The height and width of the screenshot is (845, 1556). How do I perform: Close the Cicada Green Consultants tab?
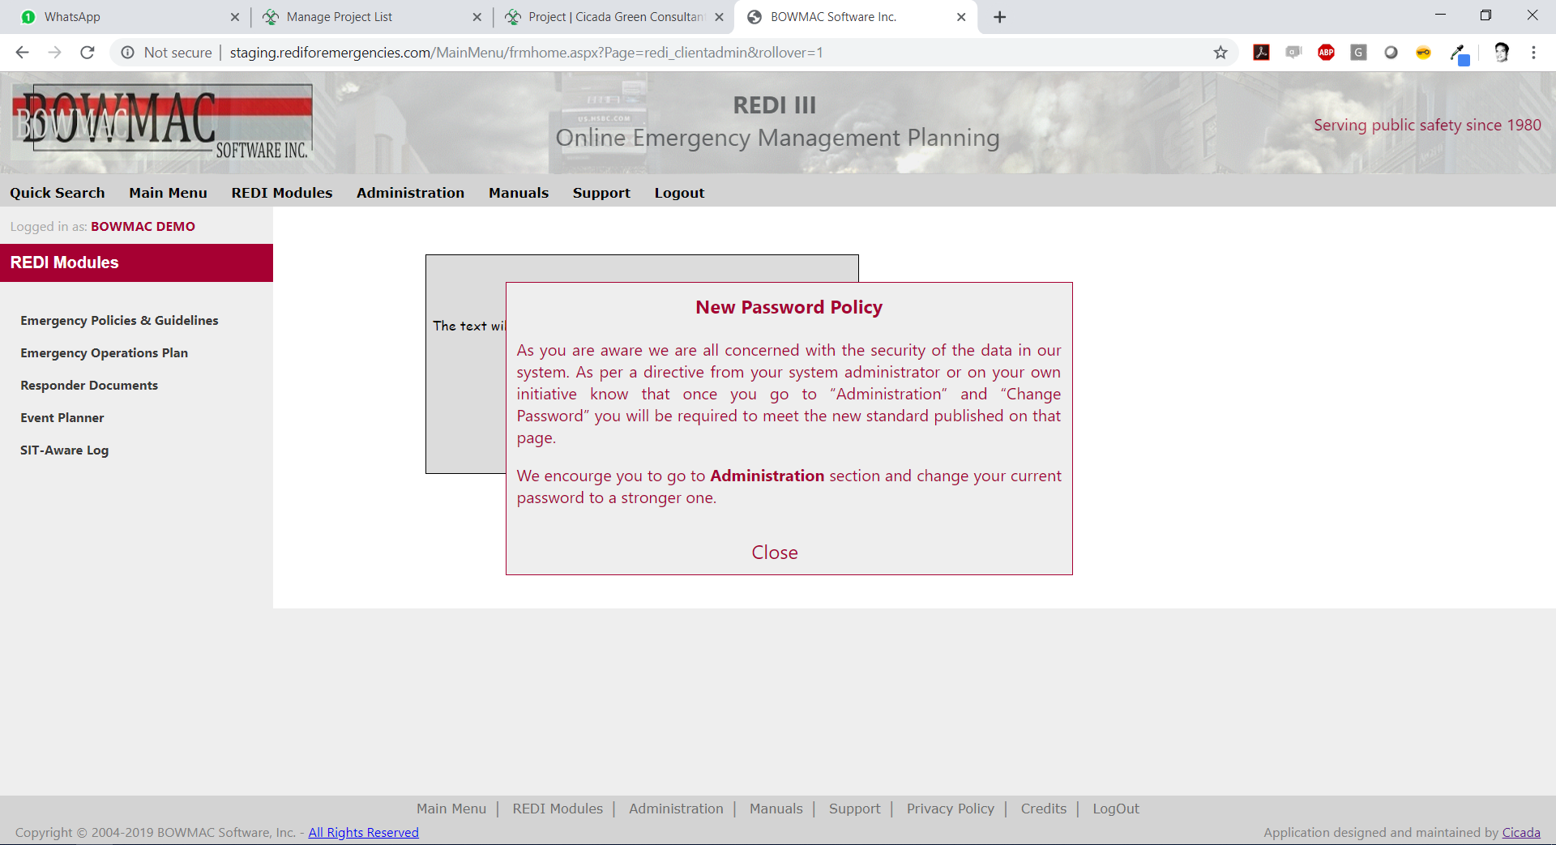tap(719, 17)
